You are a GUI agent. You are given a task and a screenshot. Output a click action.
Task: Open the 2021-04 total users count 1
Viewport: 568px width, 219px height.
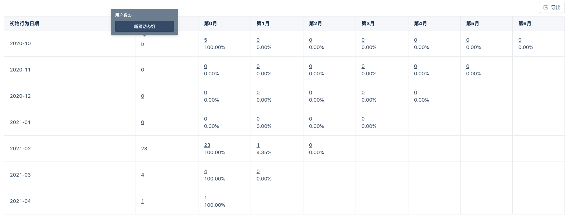142,201
